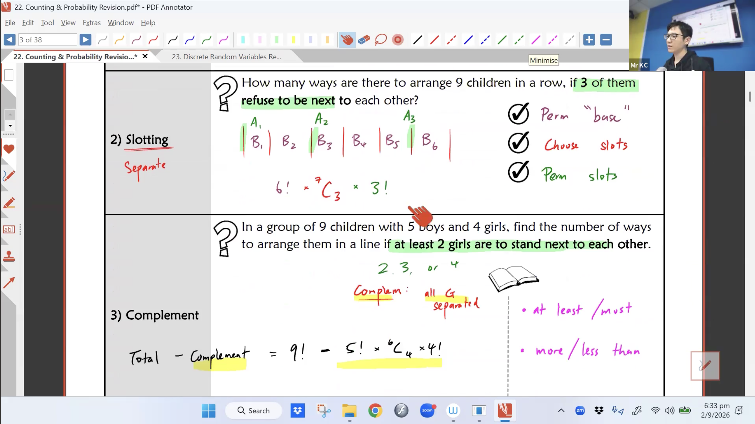Open the Favorites heart sidebar icon

coord(9,149)
